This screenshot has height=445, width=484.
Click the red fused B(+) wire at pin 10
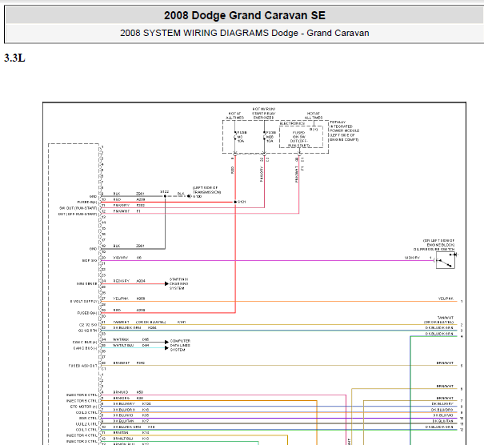[166, 202]
